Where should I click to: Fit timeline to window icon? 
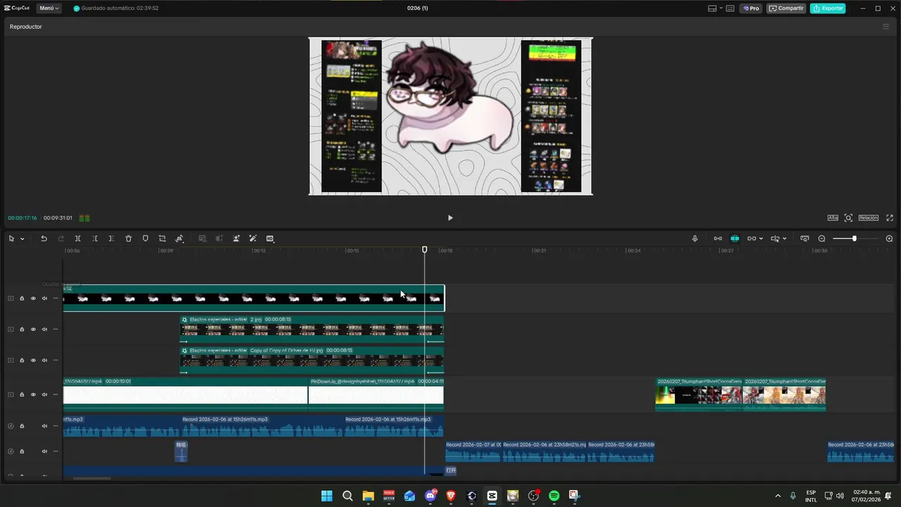(805, 239)
